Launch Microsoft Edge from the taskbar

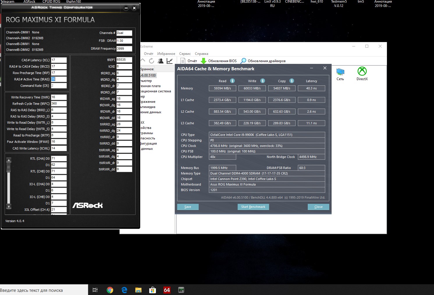point(124,290)
